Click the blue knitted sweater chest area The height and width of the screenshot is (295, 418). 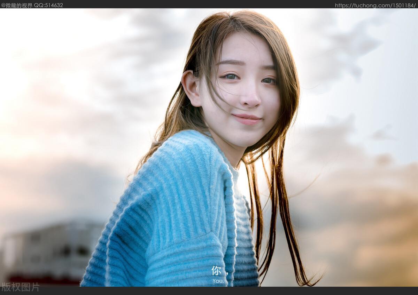188,195
